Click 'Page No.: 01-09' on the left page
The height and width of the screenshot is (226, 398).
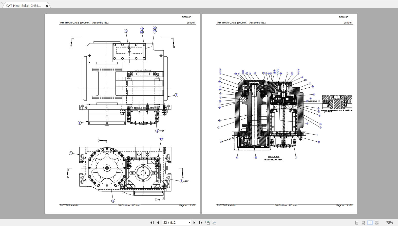[187, 205]
